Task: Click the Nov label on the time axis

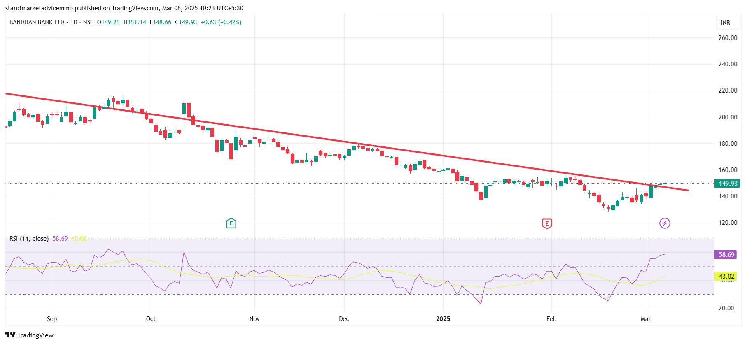Action: click(254, 319)
